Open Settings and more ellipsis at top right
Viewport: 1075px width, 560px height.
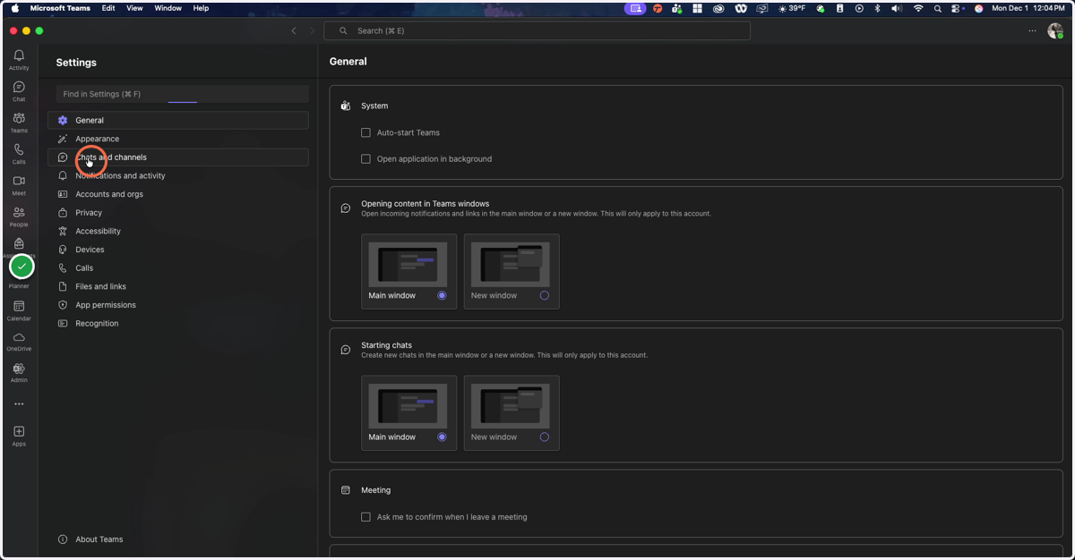pos(1032,30)
